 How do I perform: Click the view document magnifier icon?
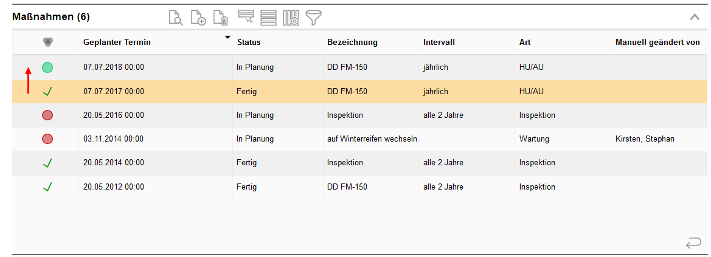(x=175, y=18)
